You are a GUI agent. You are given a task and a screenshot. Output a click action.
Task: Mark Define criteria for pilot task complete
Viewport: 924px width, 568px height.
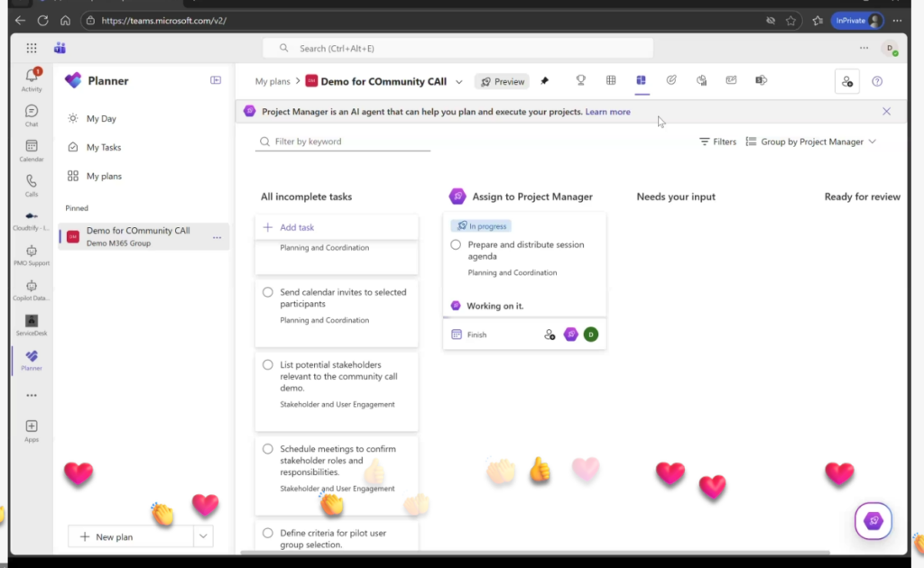tap(267, 533)
